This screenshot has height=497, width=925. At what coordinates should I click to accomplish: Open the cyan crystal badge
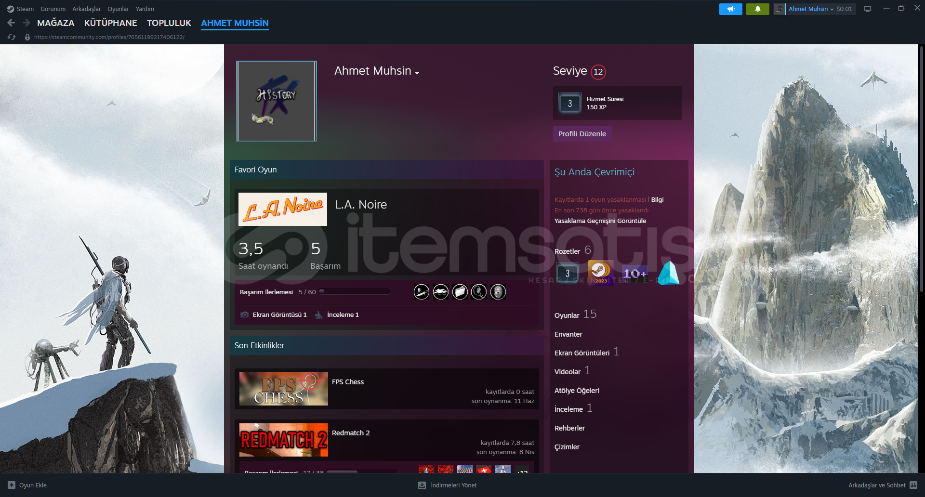point(668,273)
